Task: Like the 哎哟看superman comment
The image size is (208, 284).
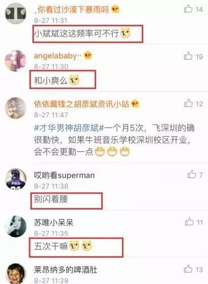Action: pyautogui.click(x=191, y=174)
